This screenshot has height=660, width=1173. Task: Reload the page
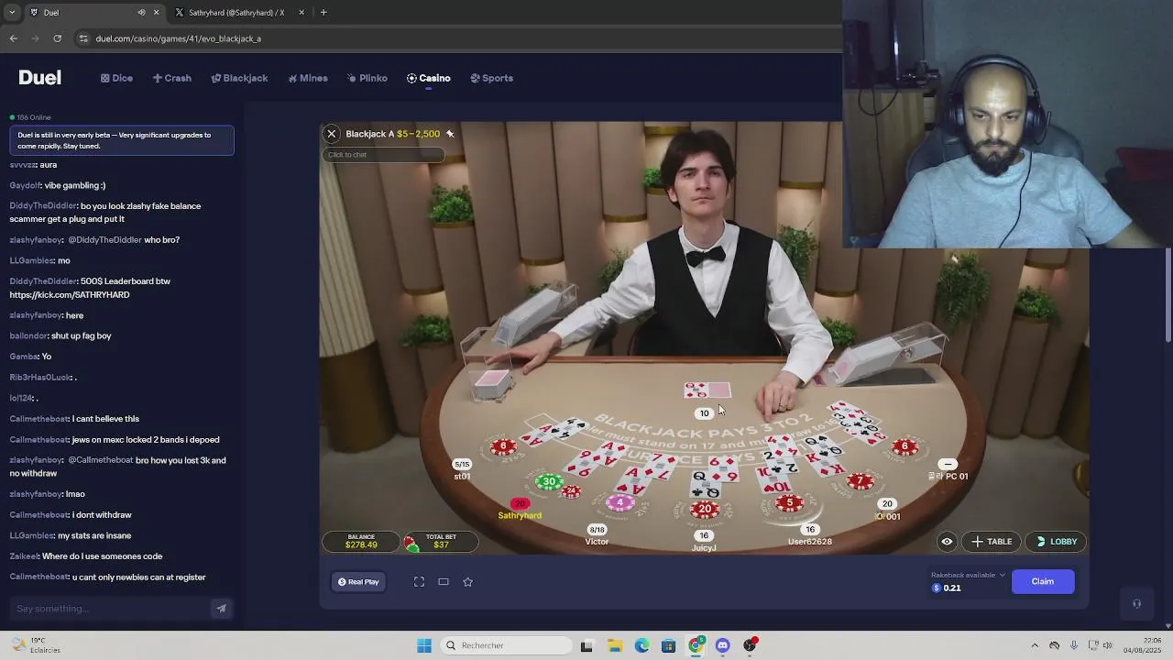pos(58,38)
